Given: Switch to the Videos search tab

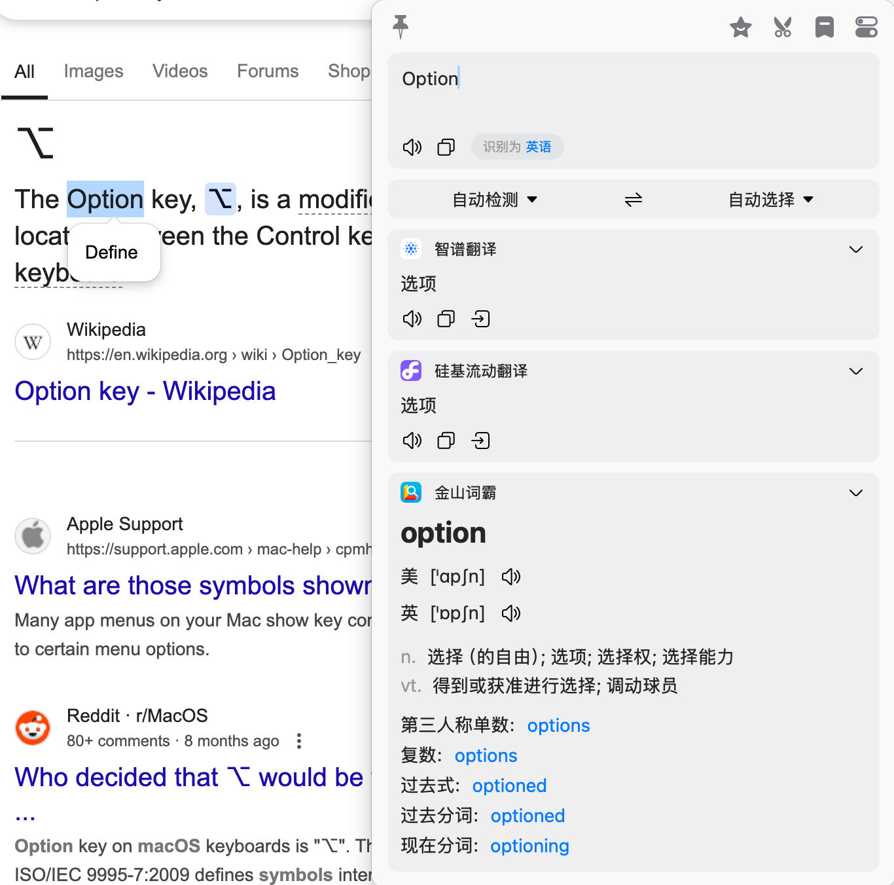Looking at the screenshot, I should (180, 71).
